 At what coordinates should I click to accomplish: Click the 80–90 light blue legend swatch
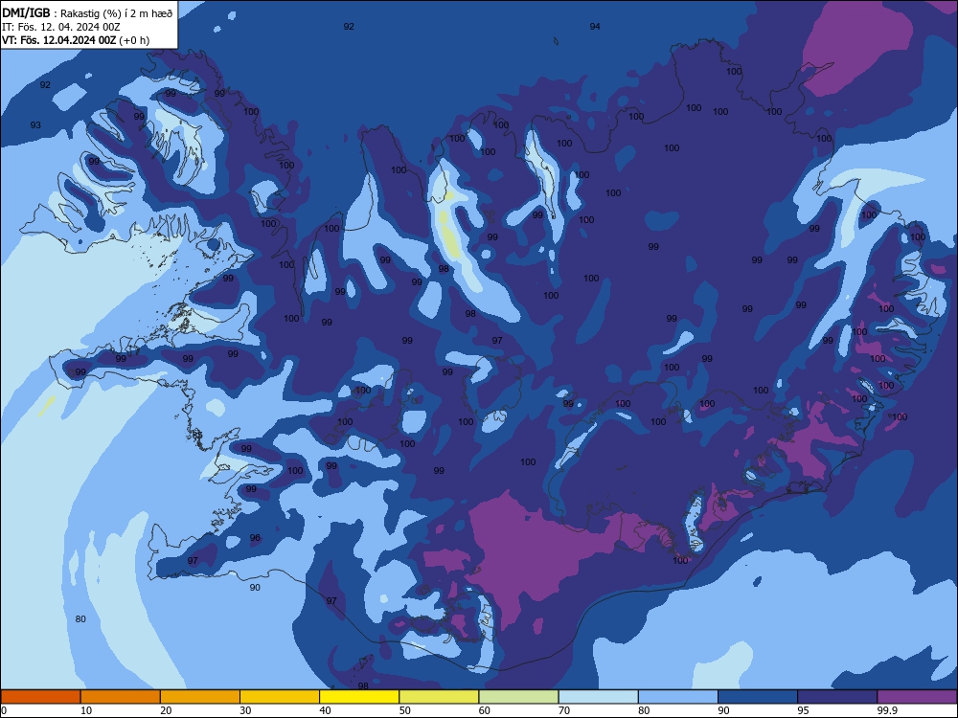(x=678, y=697)
